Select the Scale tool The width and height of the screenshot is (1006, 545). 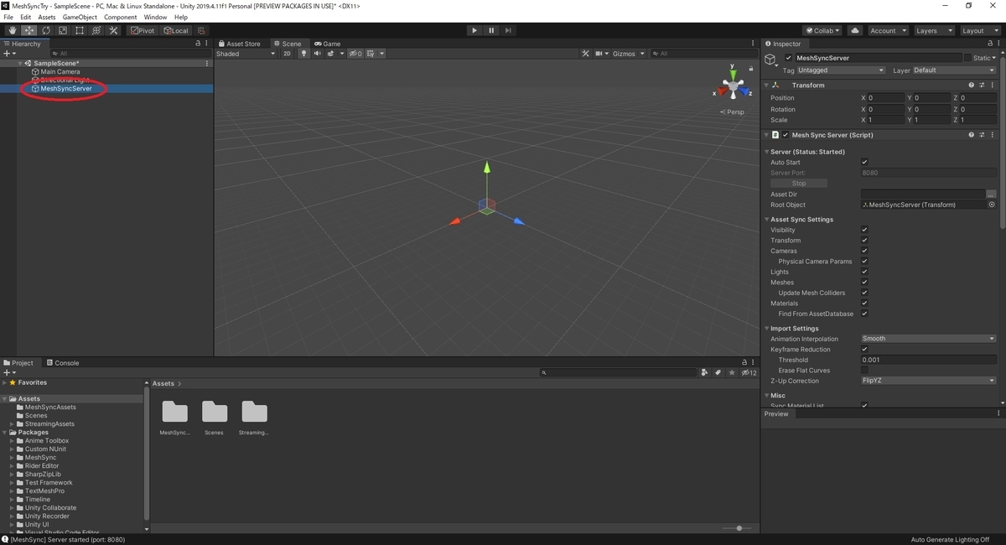63,30
